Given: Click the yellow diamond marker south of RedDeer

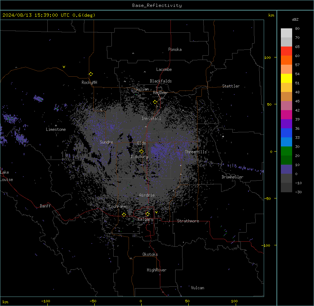Looking at the screenshot, I should pyautogui.click(x=155, y=102).
